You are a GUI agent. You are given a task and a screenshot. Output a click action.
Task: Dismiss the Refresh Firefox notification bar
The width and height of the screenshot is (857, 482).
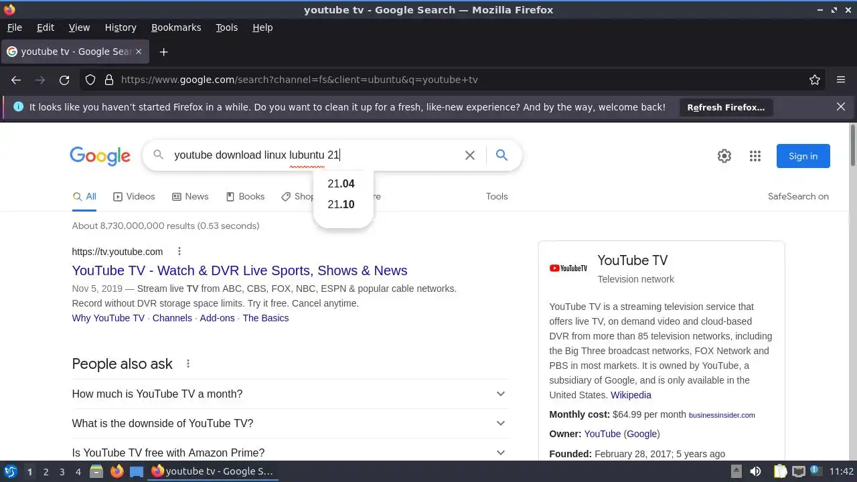point(841,106)
